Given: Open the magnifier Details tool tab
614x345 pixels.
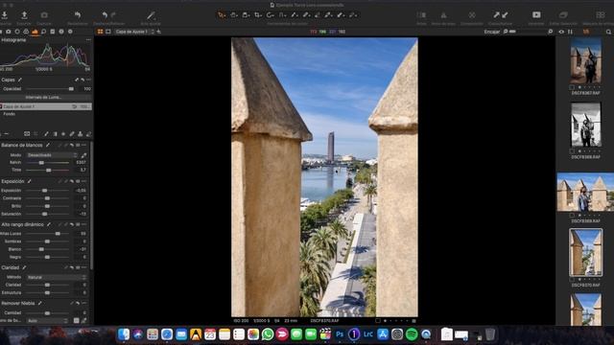Looking at the screenshot, I should coord(44,32).
